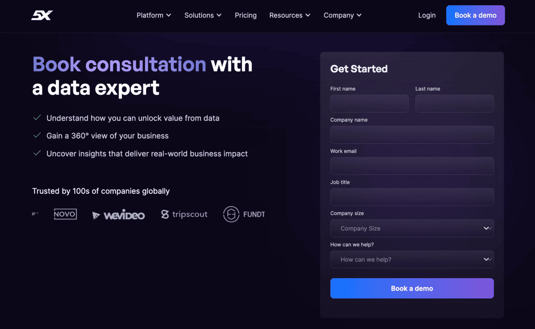The height and width of the screenshot is (329, 535).
Task: Click the FUNDT logo
Action: click(x=244, y=214)
